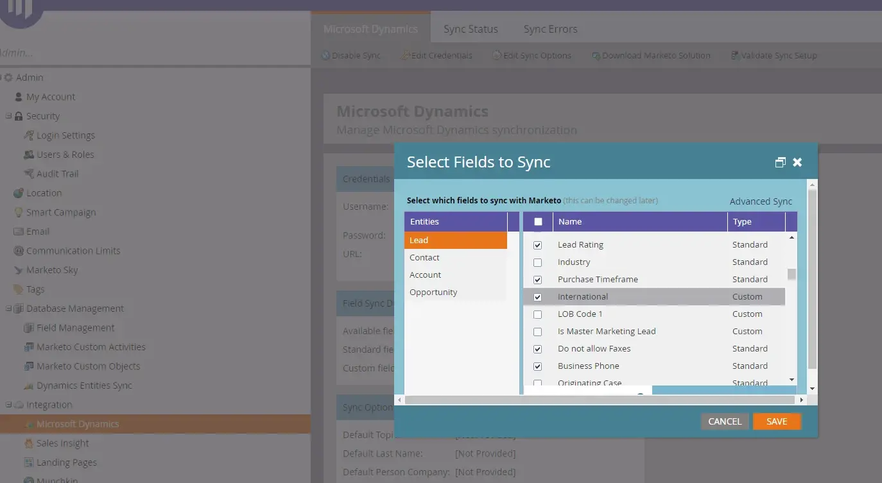The image size is (882, 483).
Task: Switch to the Sync Status tab
Action: [x=471, y=29]
